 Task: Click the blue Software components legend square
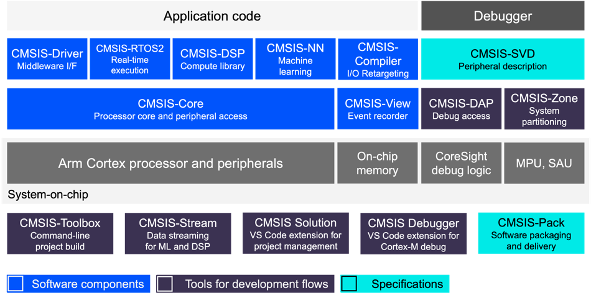tap(16, 284)
